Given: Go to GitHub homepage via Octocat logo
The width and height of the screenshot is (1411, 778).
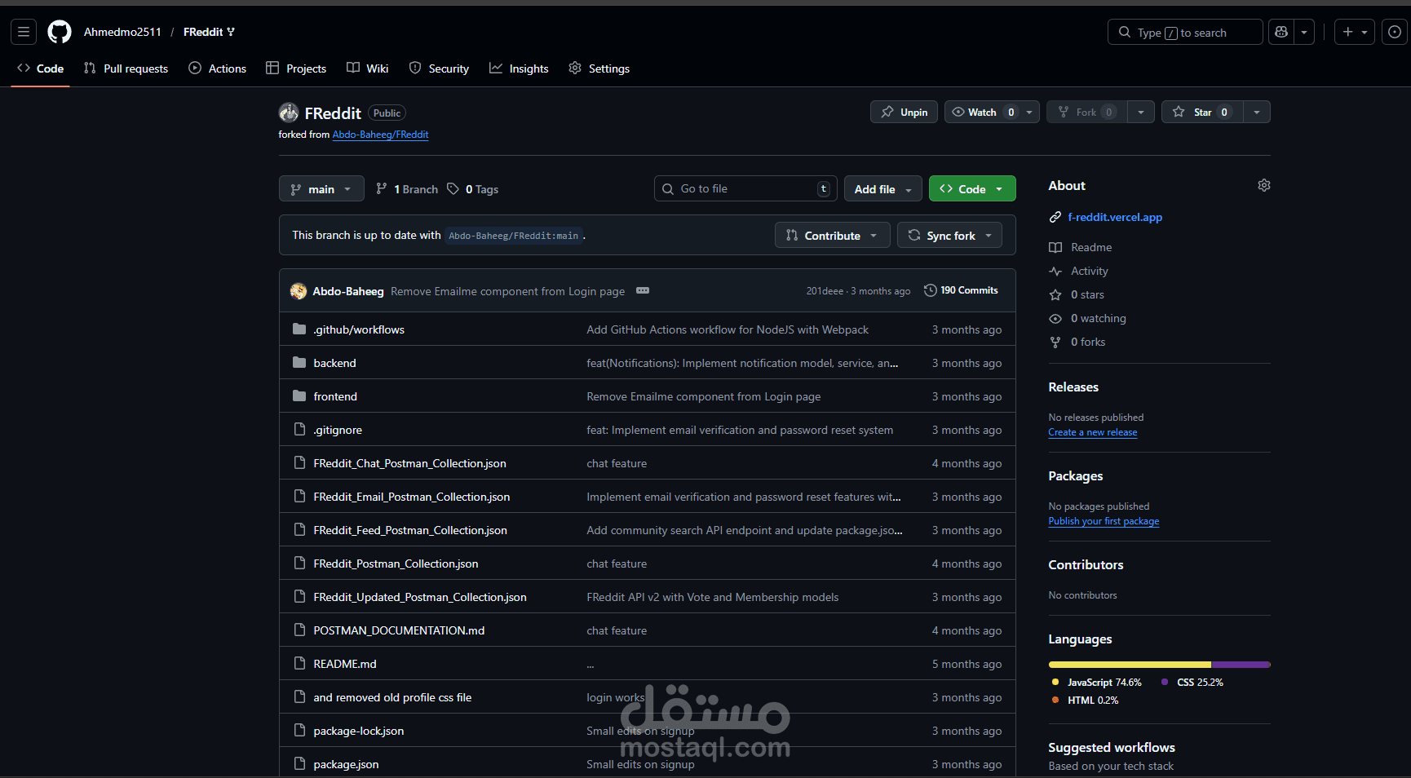Looking at the screenshot, I should pyautogui.click(x=60, y=32).
